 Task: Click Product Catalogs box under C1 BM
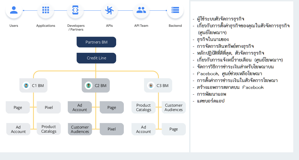[49, 129]
